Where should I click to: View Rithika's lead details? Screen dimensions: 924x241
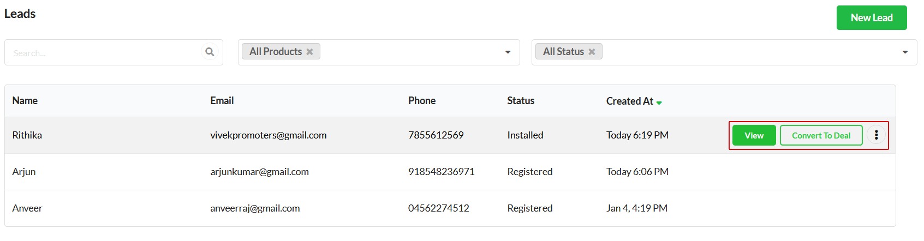pyautogui.click(x=754, y=135)
